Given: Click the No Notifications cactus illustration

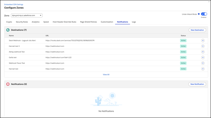Looking at the screenshot, I should pyautogui.click(x=106, y=99).
